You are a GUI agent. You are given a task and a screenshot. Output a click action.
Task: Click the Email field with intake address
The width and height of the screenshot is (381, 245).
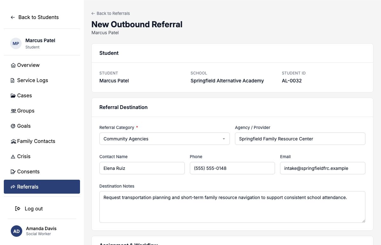point(323,168)
